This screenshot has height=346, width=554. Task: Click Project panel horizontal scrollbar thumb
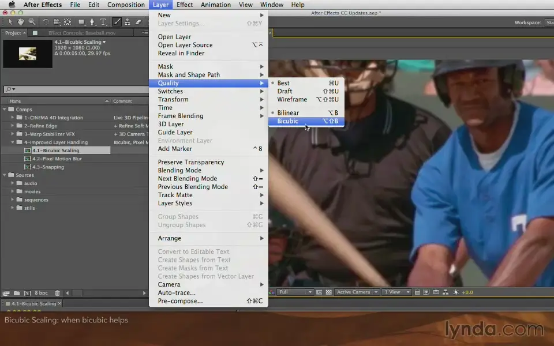[77, 293]
